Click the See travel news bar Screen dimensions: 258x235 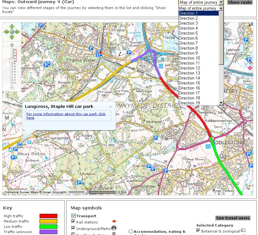(233, 218)
